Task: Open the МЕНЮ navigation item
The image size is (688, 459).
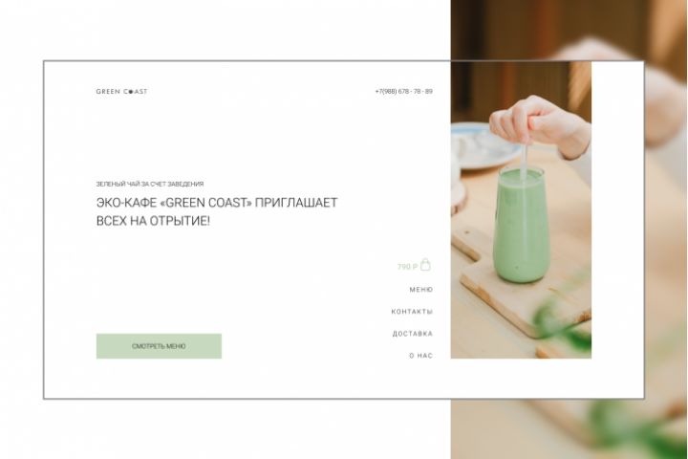Action: coord(420,290)
